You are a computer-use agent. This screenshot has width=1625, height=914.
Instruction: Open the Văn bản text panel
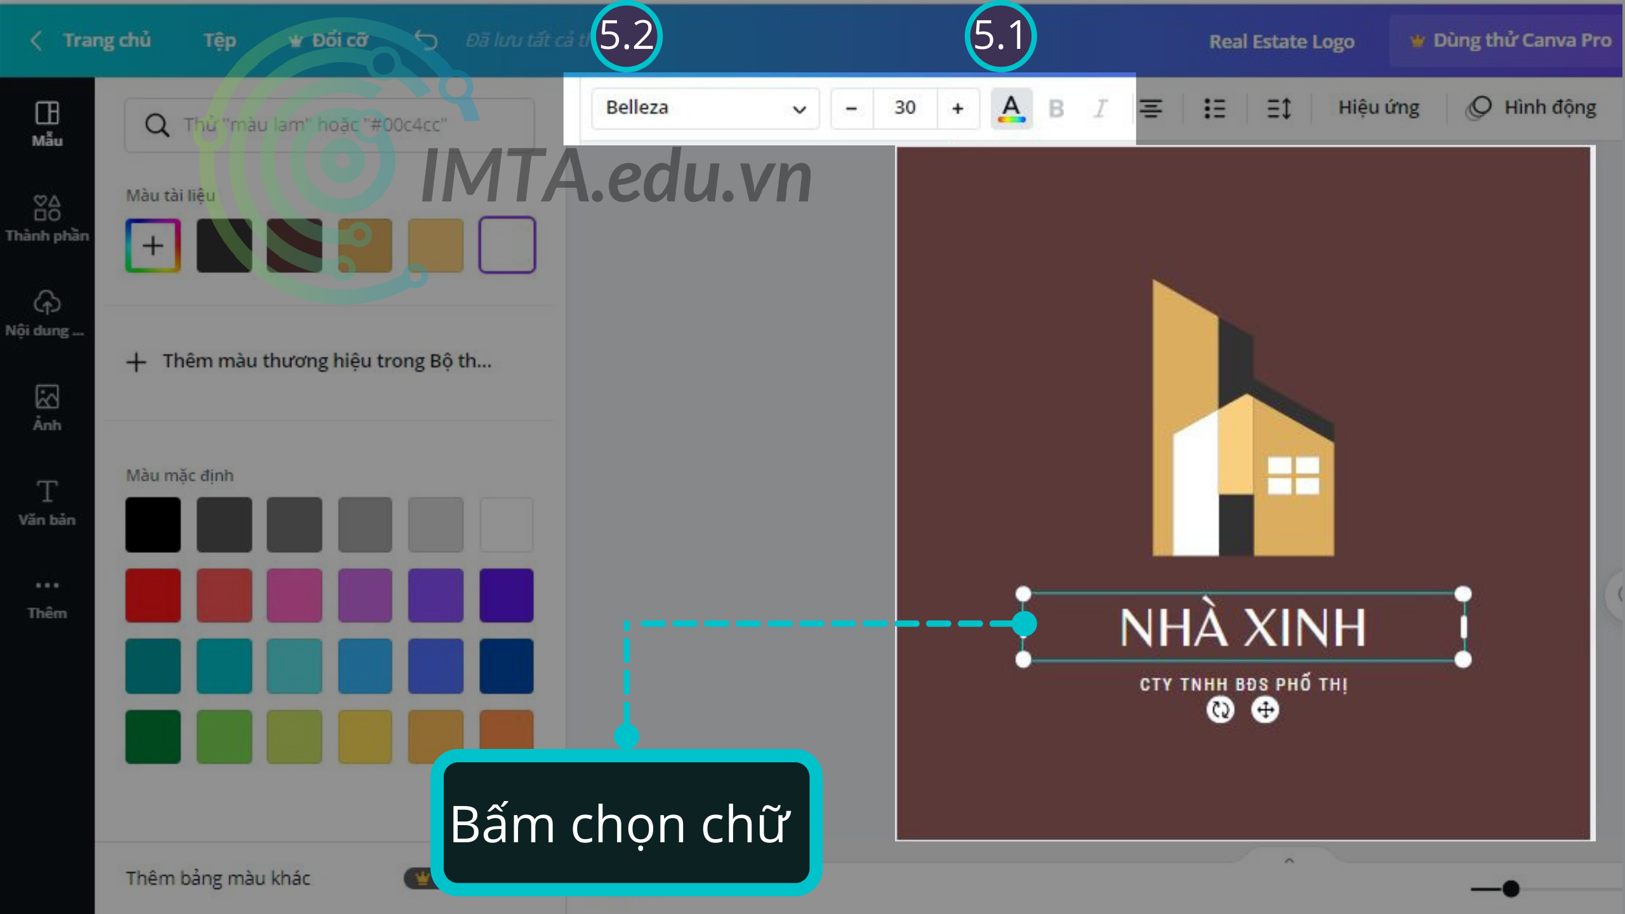(47, 502)
